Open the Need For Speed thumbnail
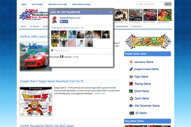This screenshot has width=191, height=127. (x=150, y=15)
